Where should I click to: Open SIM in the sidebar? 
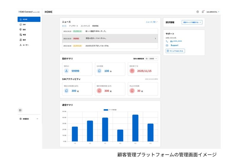click(x=24, y=24)
